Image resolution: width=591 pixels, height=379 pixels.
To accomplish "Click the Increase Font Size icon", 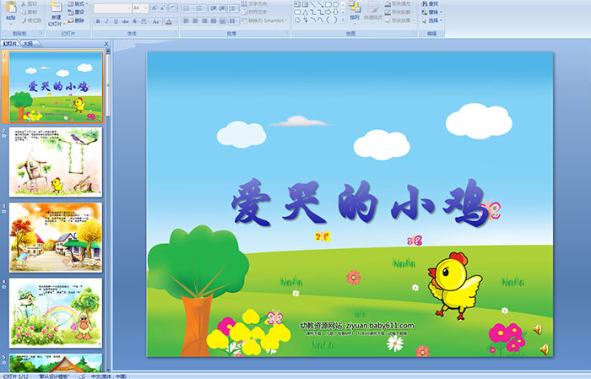I will (x=155, y=8).
